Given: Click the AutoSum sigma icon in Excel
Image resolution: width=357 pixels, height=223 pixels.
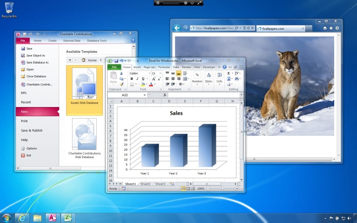Looking at the screenshot, I should (x=228, y=73).
